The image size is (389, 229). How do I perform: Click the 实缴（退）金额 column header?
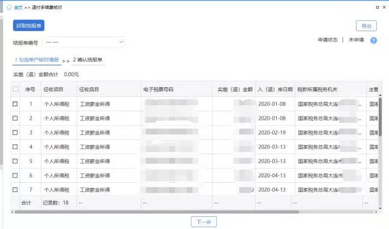pyautogui.click(x=235, y=89)
